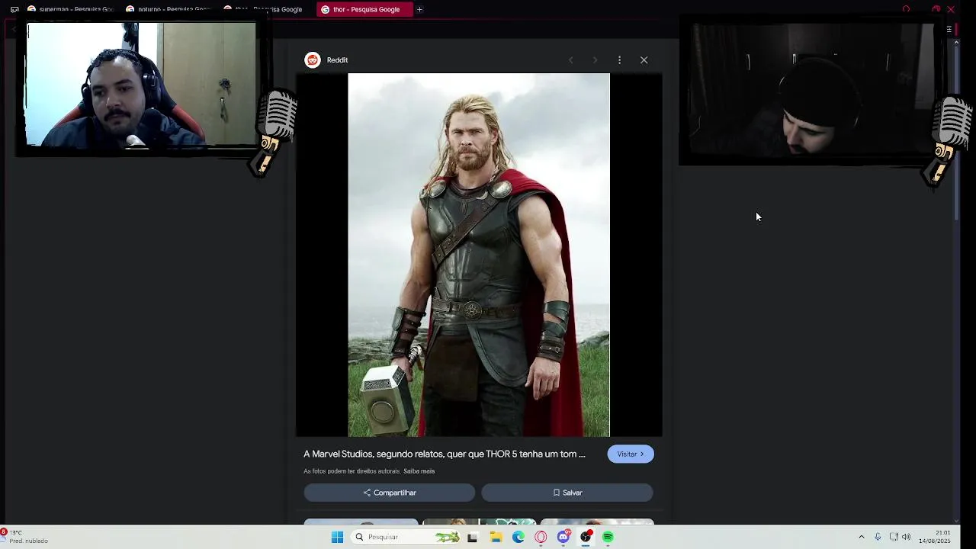Open the Reddit source name link
Image resolution: width=976 pixels, height=549 pixels.
tap(337, 60)
